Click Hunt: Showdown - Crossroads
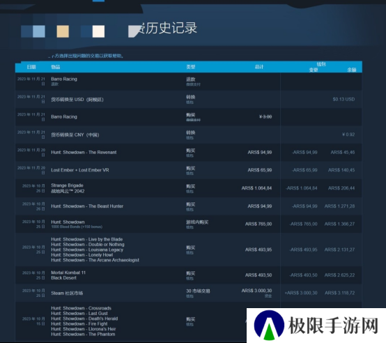Viewport: 386px width, 343px height. (81, 308)
